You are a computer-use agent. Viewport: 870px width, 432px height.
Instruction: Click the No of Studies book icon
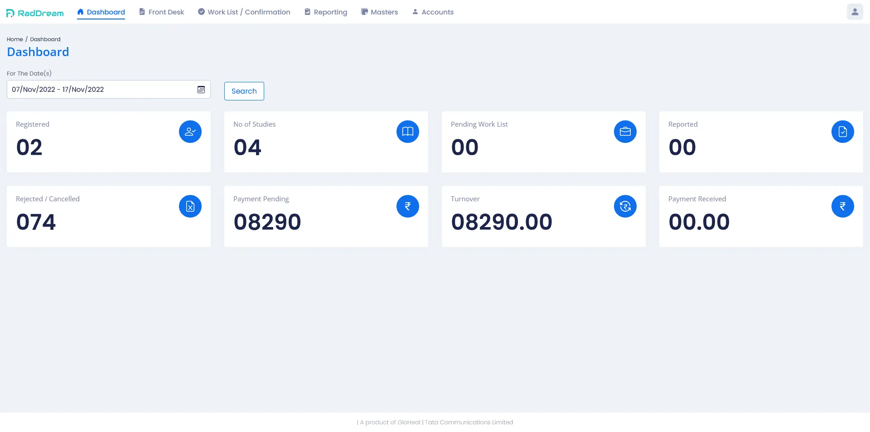[x=408, y=132]
